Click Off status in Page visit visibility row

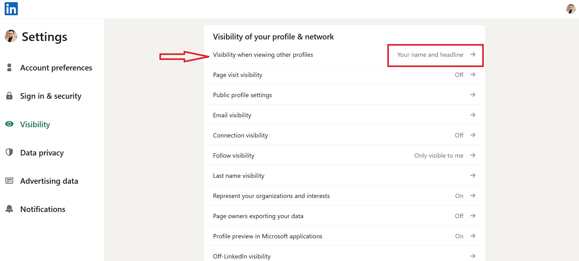(459, 75)
